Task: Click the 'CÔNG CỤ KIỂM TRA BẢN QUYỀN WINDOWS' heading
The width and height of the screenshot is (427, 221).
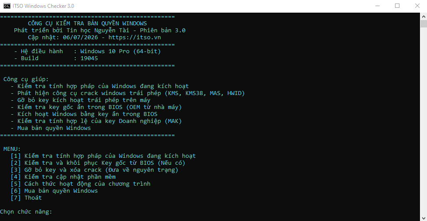Action: click(87, 23)
